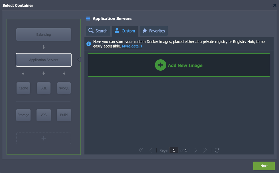Jump to the last page double-right arrow
Viewport: 279px width, 173px height.
205,150
